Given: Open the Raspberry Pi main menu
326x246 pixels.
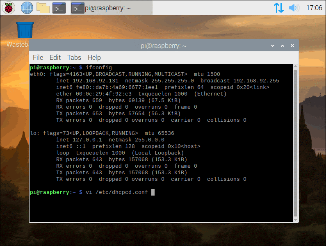Looking at the screenshot, I should coord(9,8).
